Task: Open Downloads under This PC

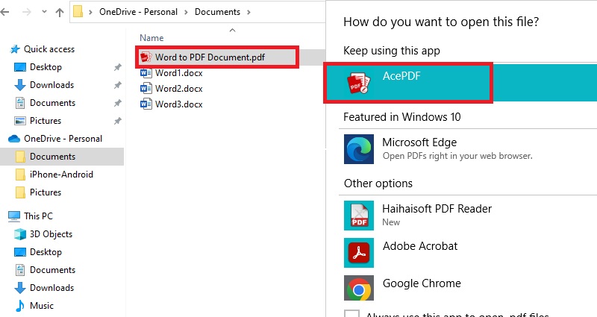Action: coord(51,288)
